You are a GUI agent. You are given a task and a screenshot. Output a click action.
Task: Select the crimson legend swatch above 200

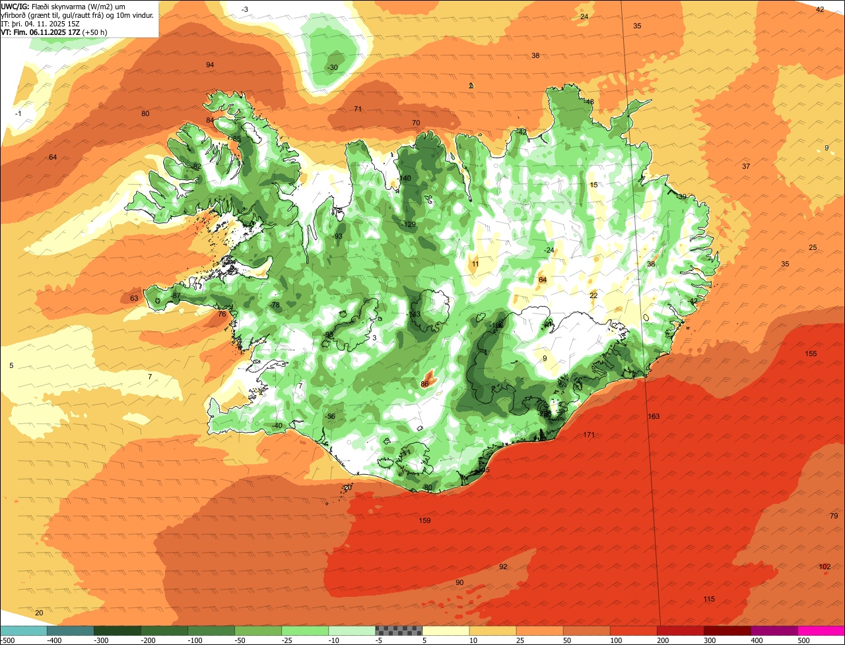click(x=680, y=631)
